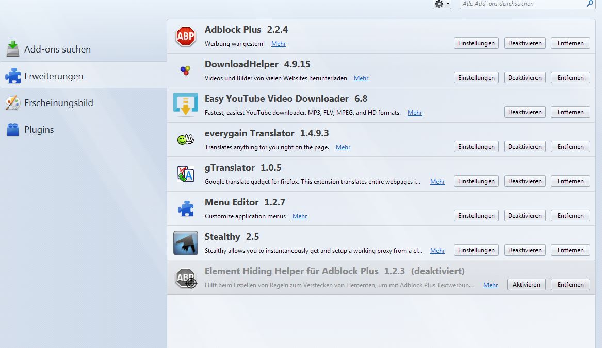Screen dimensions: 602x348
Task: Focus the 'Alle Add-ons durchsuchen' search field
Action: tap(527, 4)
